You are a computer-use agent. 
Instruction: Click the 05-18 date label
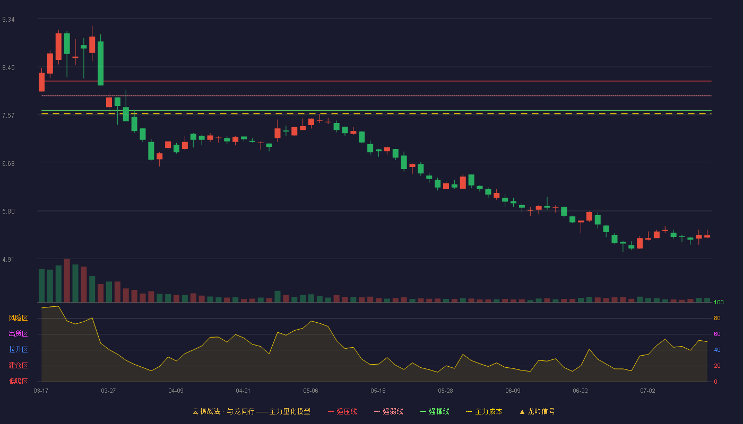378,391
